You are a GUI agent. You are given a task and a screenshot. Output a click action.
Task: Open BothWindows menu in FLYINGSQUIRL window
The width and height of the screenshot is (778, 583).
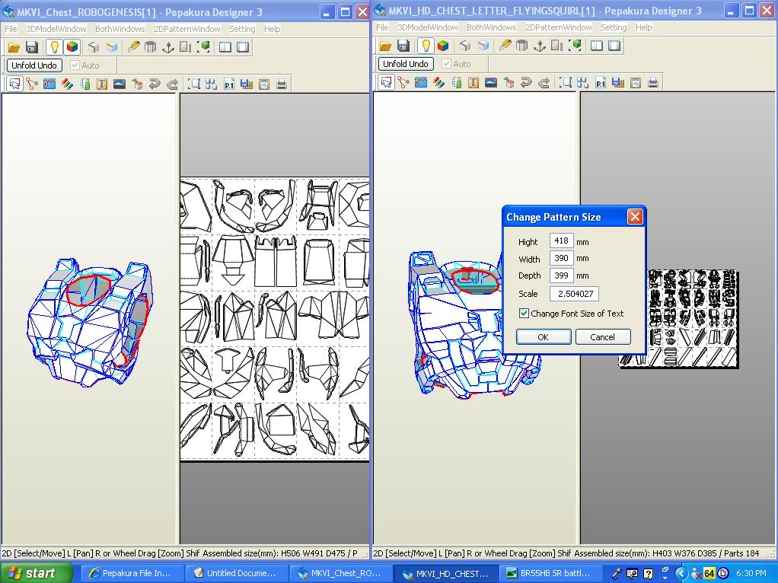[491, 27]
